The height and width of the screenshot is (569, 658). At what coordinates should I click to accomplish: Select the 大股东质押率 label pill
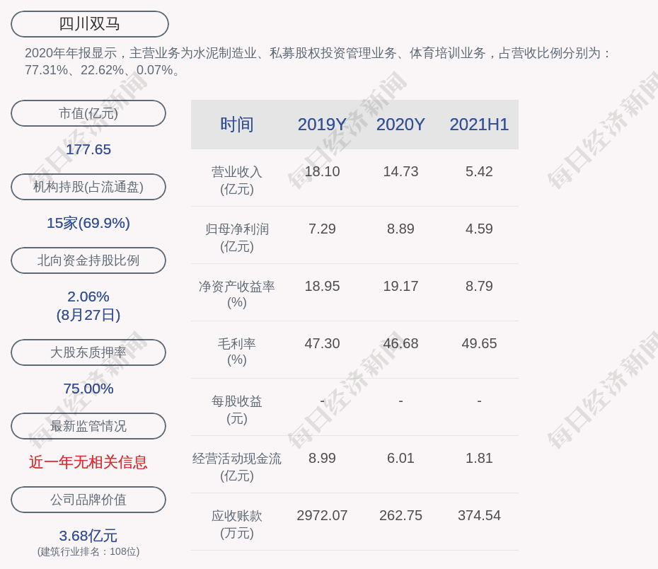[x=88, y=352]
